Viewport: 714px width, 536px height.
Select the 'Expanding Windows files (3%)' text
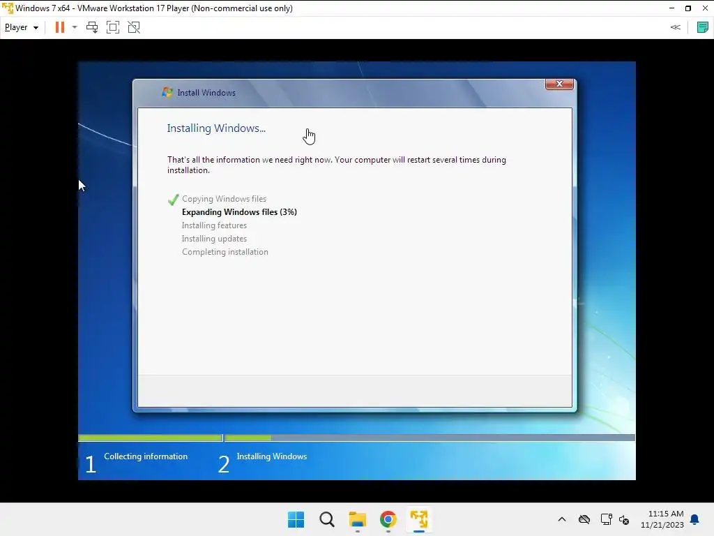[x=240, y=212]
